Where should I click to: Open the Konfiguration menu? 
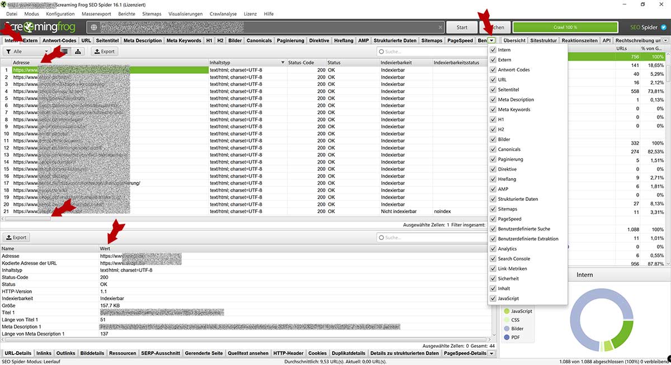coord(60,13)
